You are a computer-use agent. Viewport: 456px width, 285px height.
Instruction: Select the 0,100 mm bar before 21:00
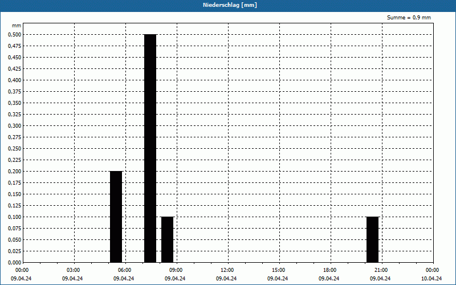[x=373, y=239]
